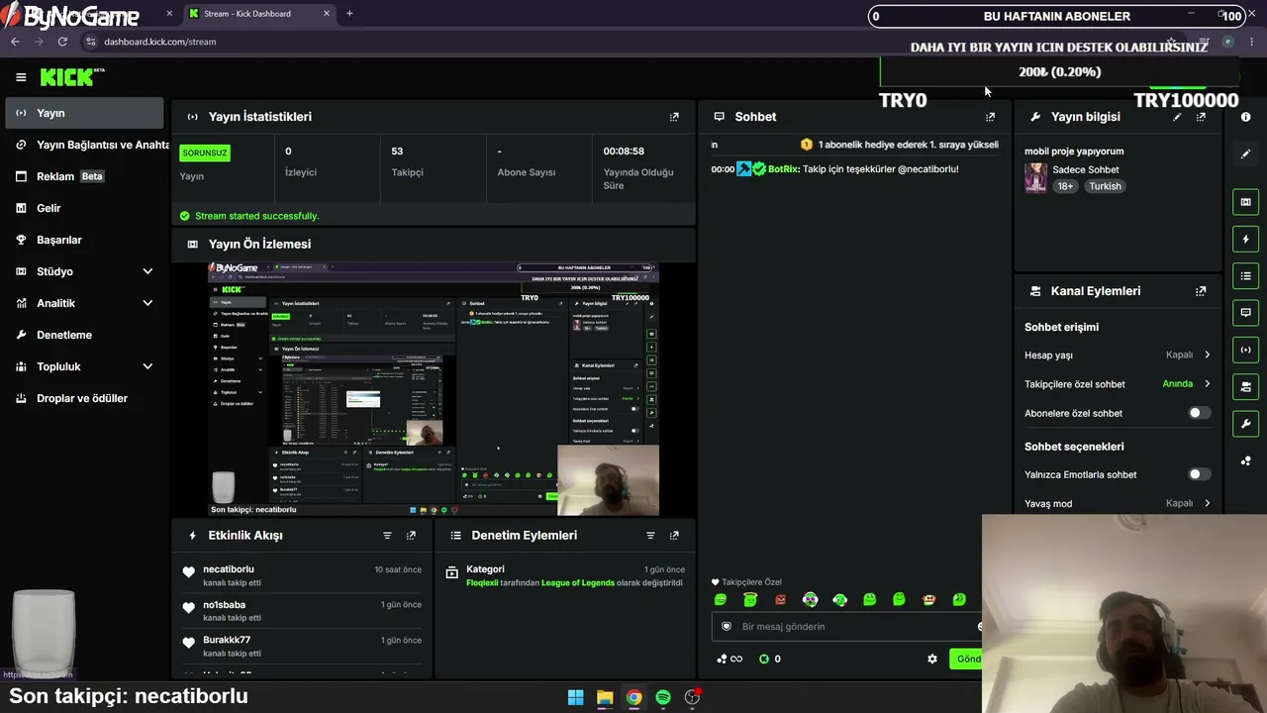Edit stream info with Yayın bilgisi pencil
1267x713 pixels.
(x=1177, y=117)
